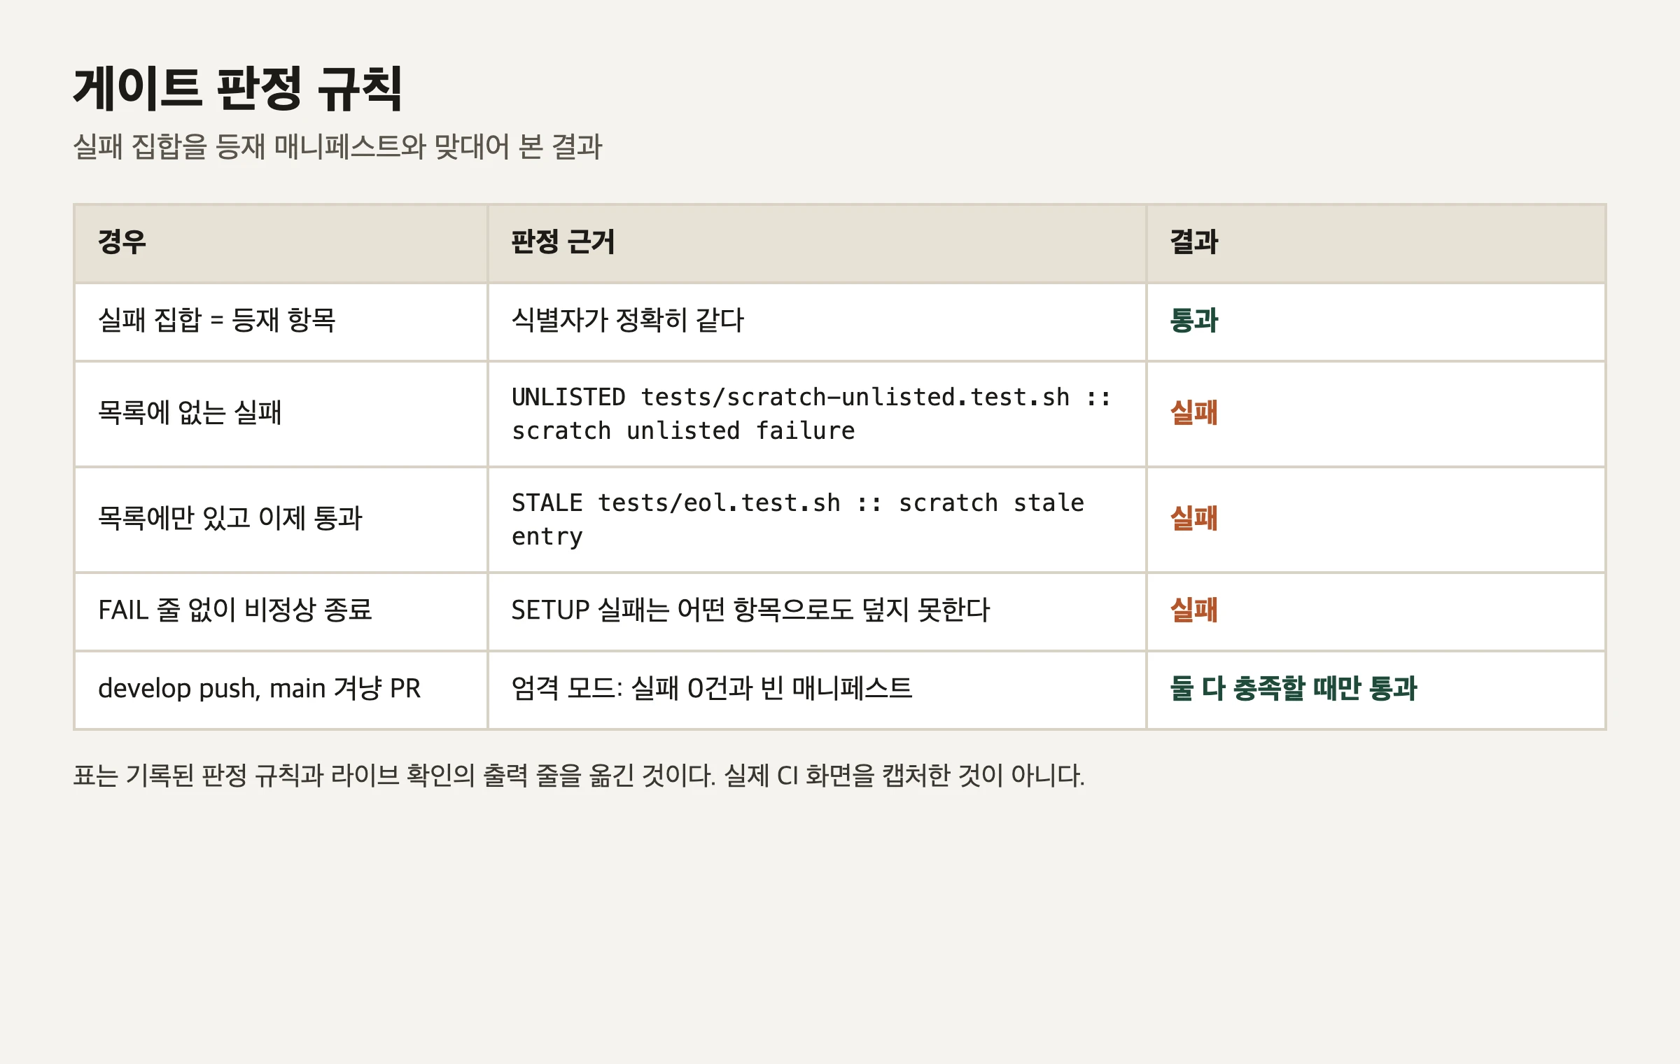Click the green '통과' result
The height and width of the screenshot is (1064, 1680).
1194,321
